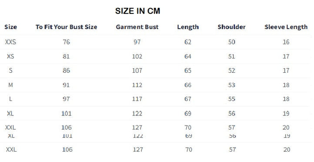
Task: Click the To Fit Your Bust Size header
Action: (66, 27)
